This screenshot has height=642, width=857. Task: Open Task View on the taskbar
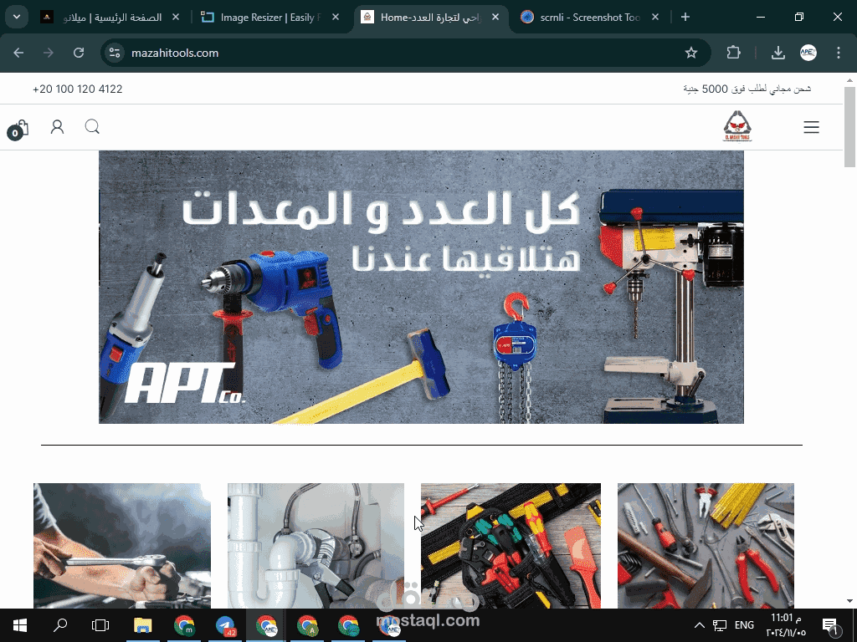pos(100,625)
